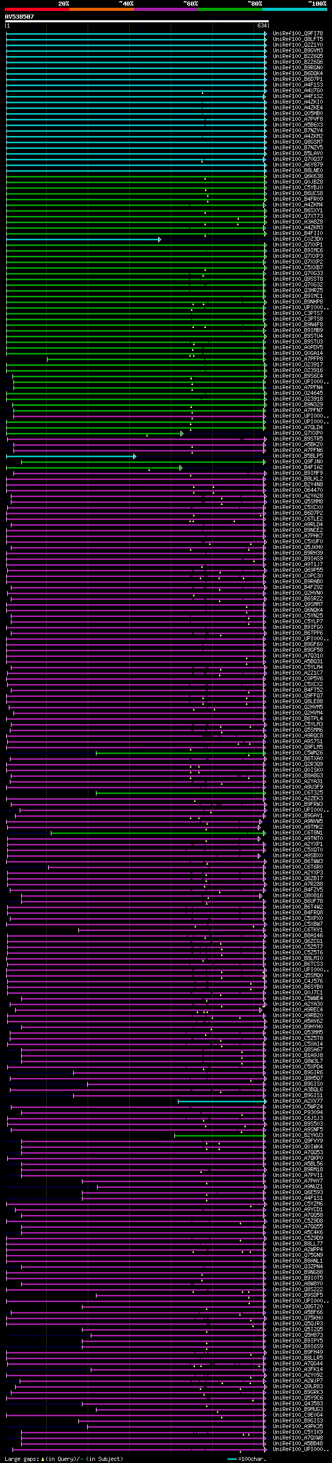Image resolution: width=332 pixels, height=1463 pixels.
Task: Select the UniRef100_B7NZV4 label
Action: click(x=298, y=130)
